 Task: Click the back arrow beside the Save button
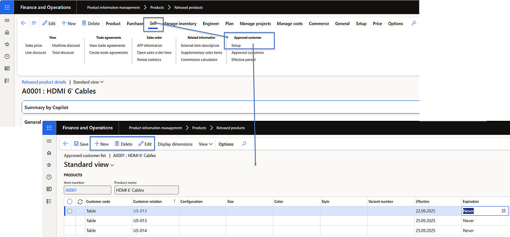click(65, 144)
